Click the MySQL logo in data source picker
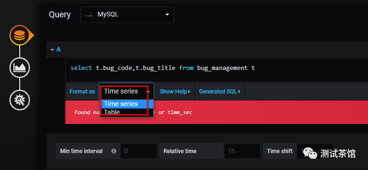 click(x=89, y=15)
